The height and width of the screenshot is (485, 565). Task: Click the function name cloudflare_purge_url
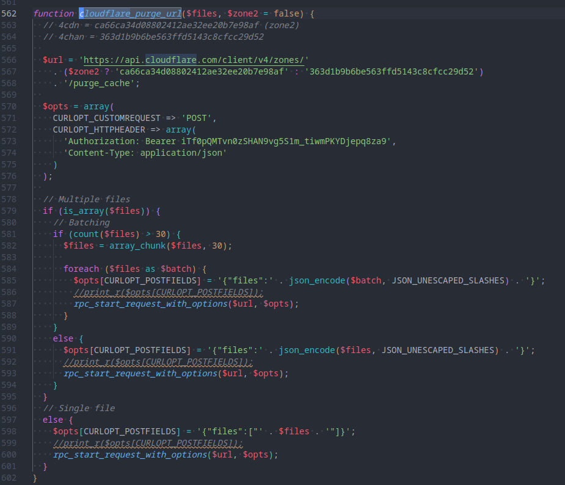coord(130,13)
